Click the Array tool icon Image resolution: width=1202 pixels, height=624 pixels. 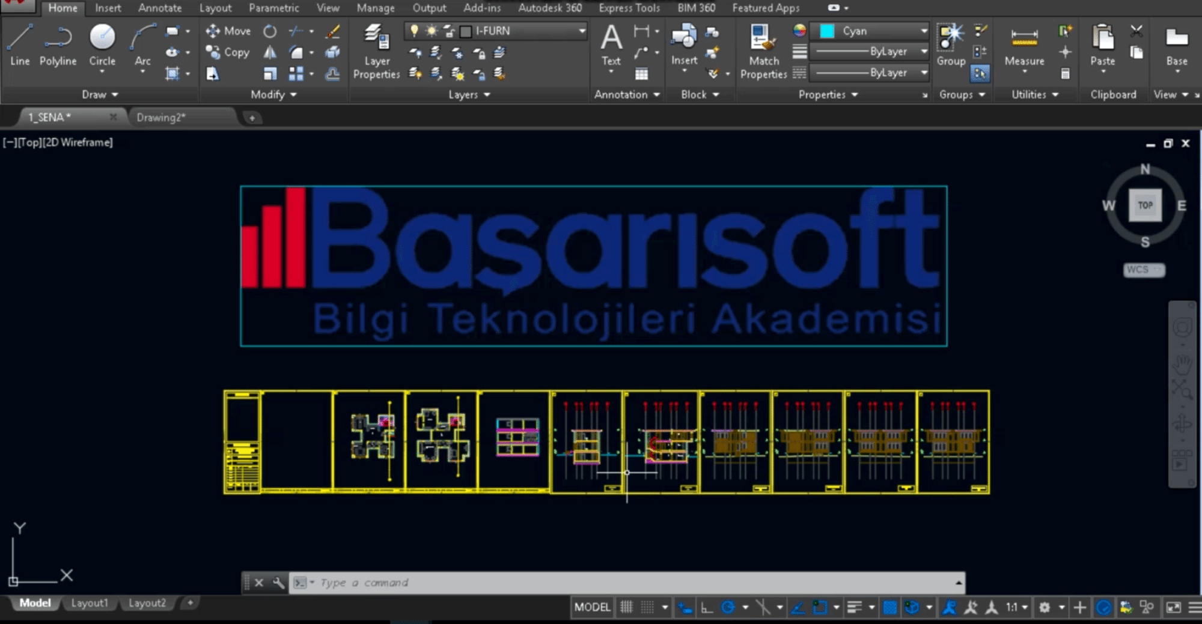tap(296, 74)
